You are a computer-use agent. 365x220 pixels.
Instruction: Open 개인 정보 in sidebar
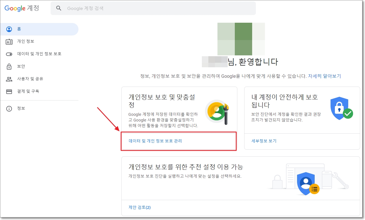click(x=39, y=41)
